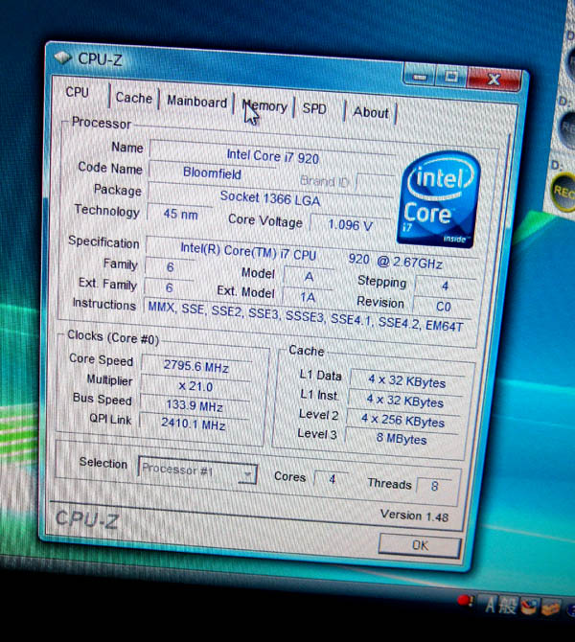Minimize the CPU-Z window
The height and width of the screenshot is (642, 575).
click(419, 76)
